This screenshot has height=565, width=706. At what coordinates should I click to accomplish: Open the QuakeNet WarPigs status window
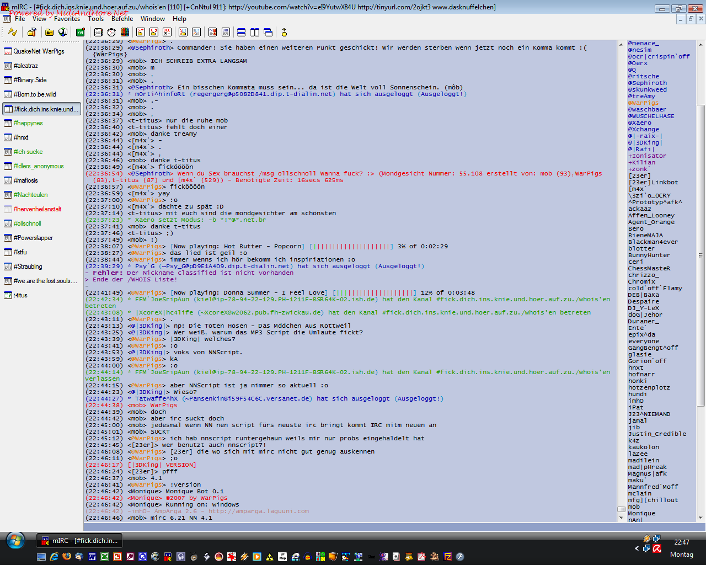point(39,51)
